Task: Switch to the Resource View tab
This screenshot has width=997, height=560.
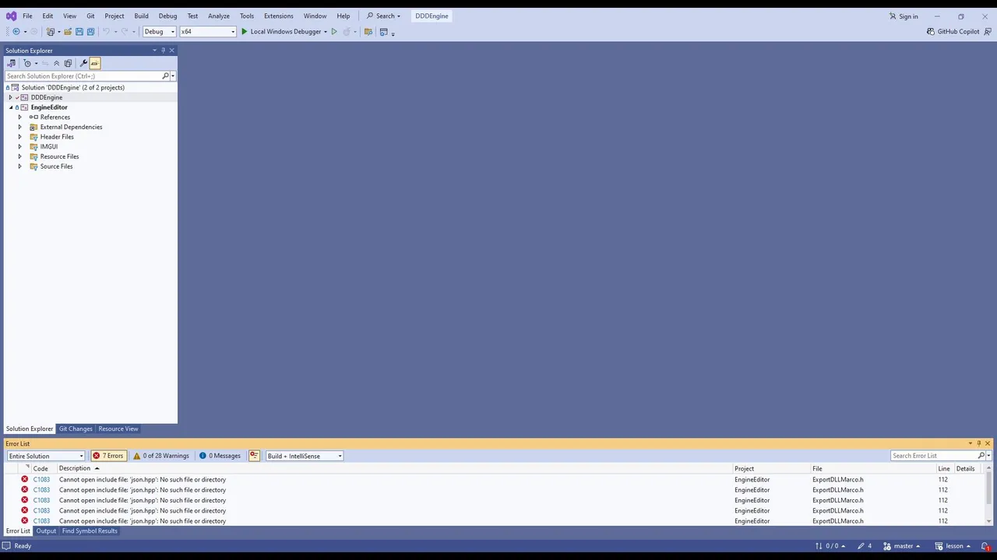Action: 118,429
